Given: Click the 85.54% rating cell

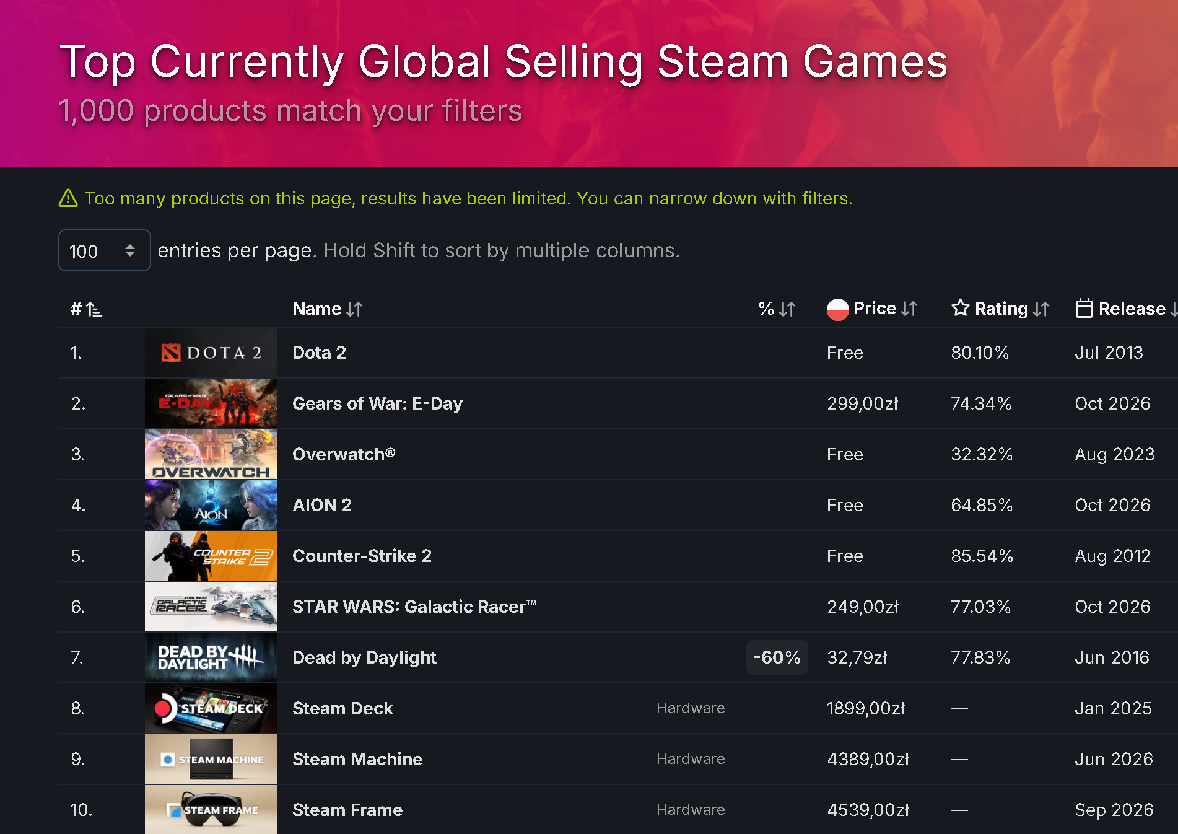Looking at the screenshot, I should click(x=982, y=556).
